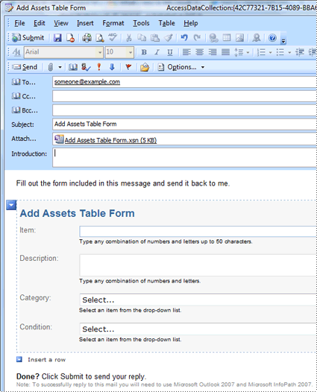
Task: Click the page icon with the red circle beside Save
Action: tap(71, 38)
